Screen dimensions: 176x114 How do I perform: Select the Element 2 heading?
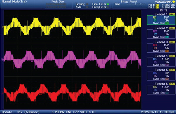[161, 28]
